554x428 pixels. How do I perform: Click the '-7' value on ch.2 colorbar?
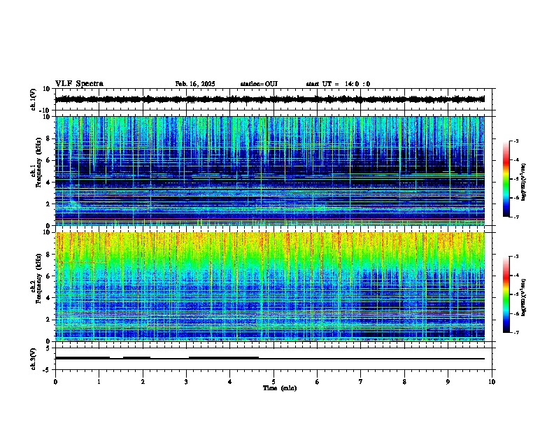(516, 333)
